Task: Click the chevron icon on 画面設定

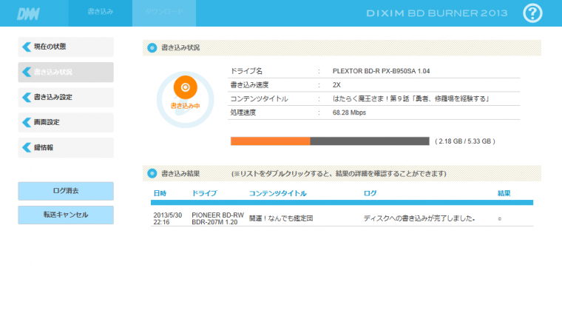Action: coord(27,122)
